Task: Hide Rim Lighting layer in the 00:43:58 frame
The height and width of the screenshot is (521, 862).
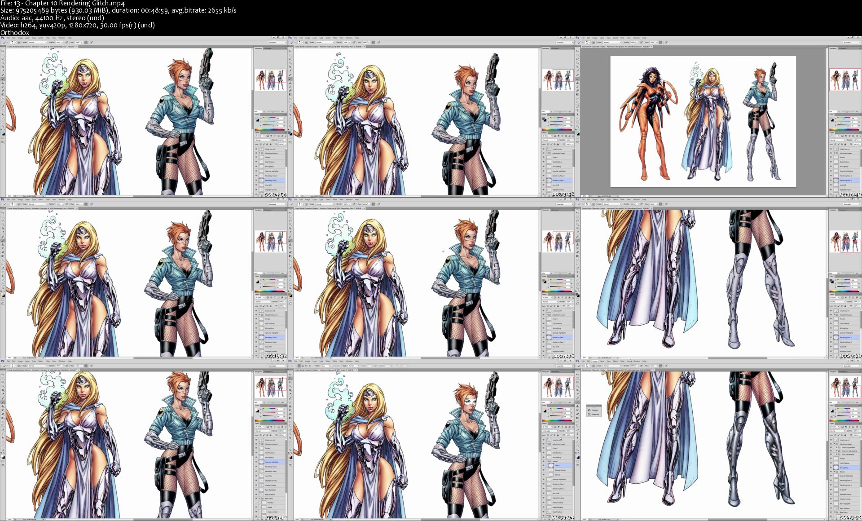Action: click(x=831, y=467)
